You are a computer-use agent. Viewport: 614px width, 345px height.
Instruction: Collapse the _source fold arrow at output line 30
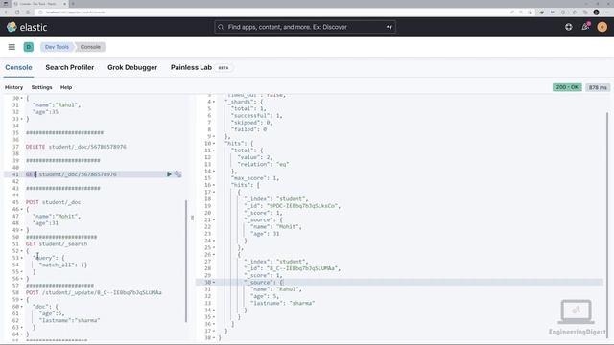(x=214, y=282)
